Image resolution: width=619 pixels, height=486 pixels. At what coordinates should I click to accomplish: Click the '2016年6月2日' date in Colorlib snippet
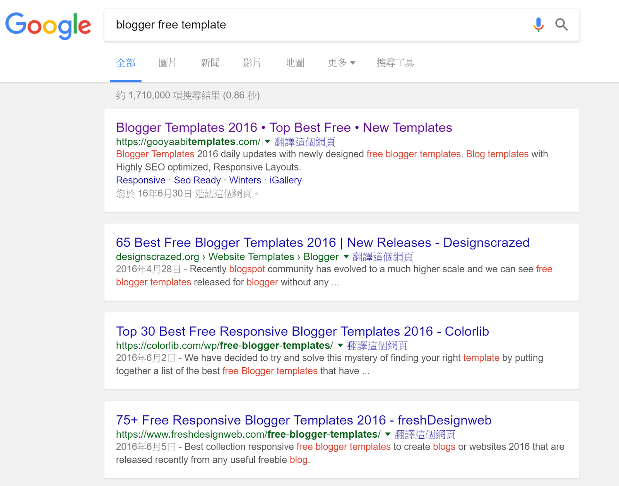146,358
